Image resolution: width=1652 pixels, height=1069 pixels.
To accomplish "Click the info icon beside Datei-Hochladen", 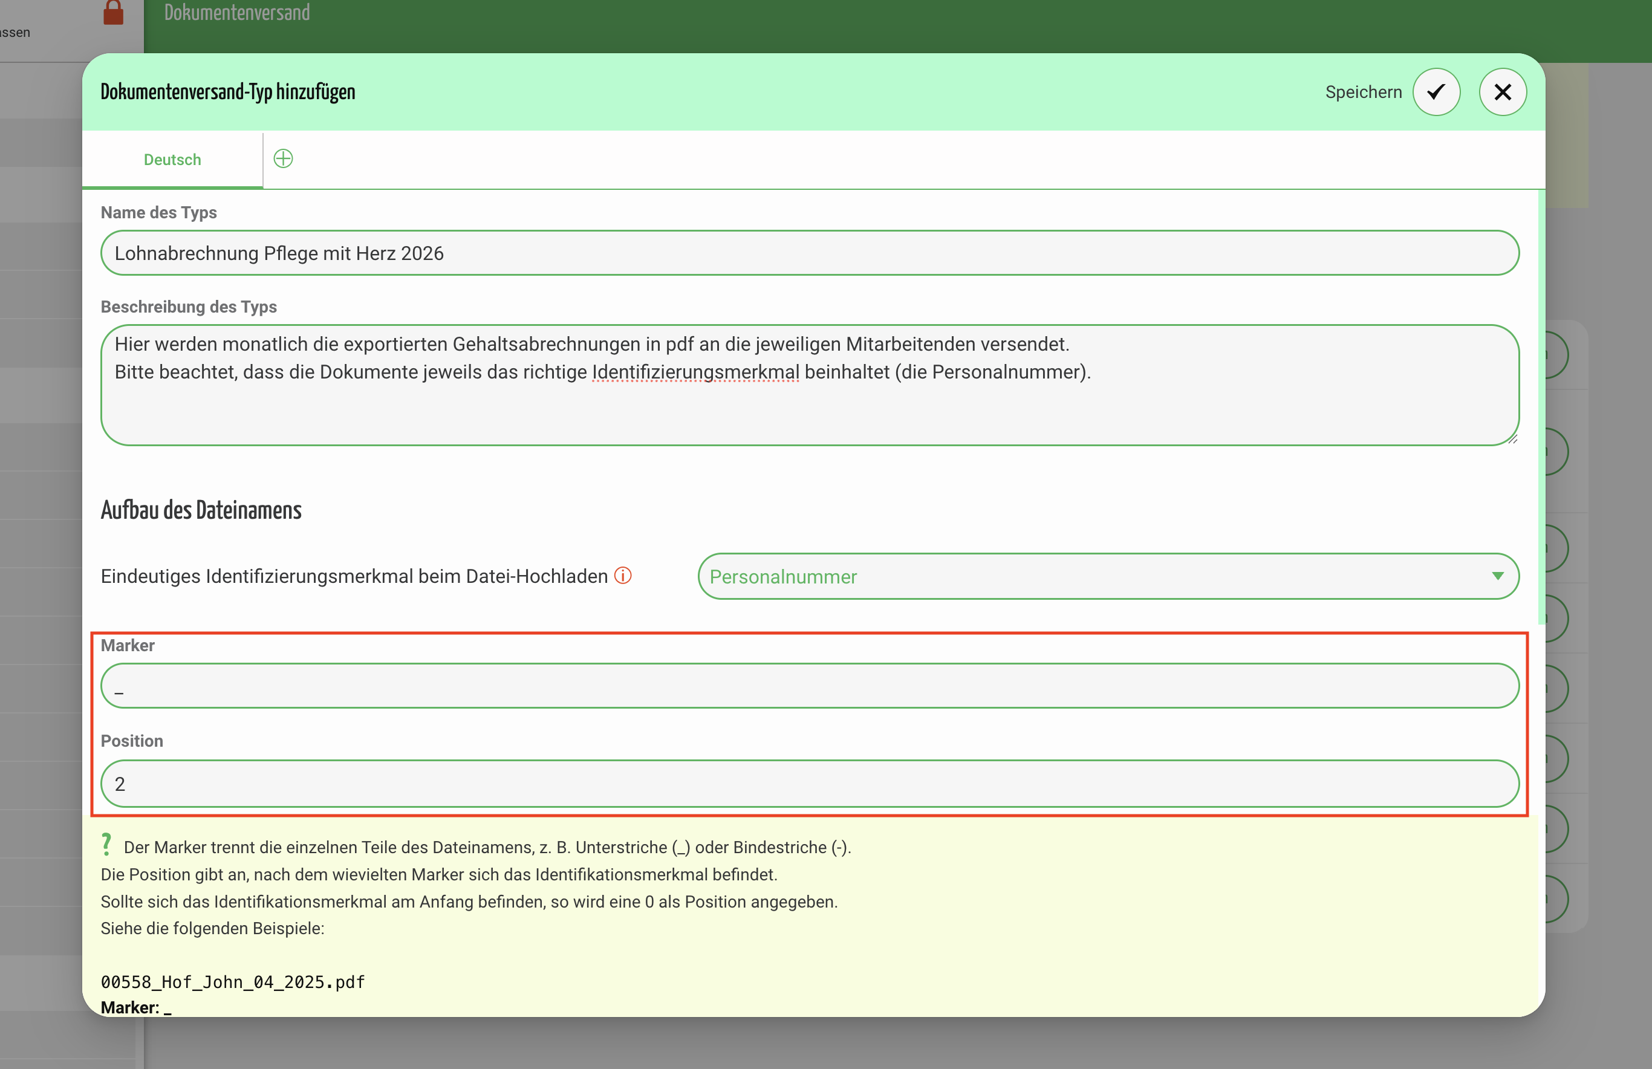I will point(623,576).
